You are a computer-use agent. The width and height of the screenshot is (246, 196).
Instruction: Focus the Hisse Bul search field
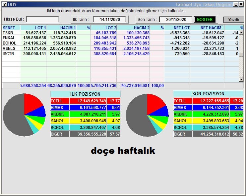[42, 20]
